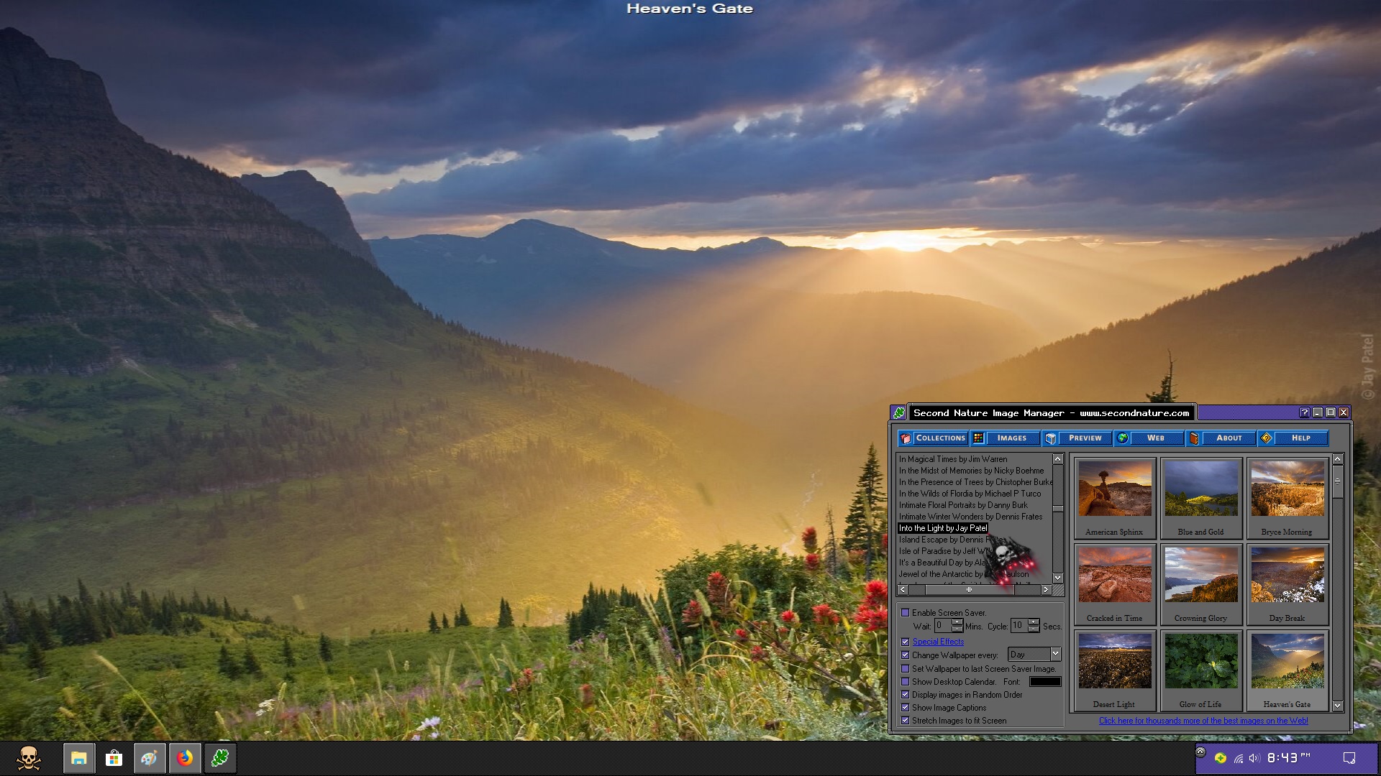Image resolution: width=1381 pixels, height=776 pixels.
Task: Click collection list scroll right arrow
Action: [1046, 590]
